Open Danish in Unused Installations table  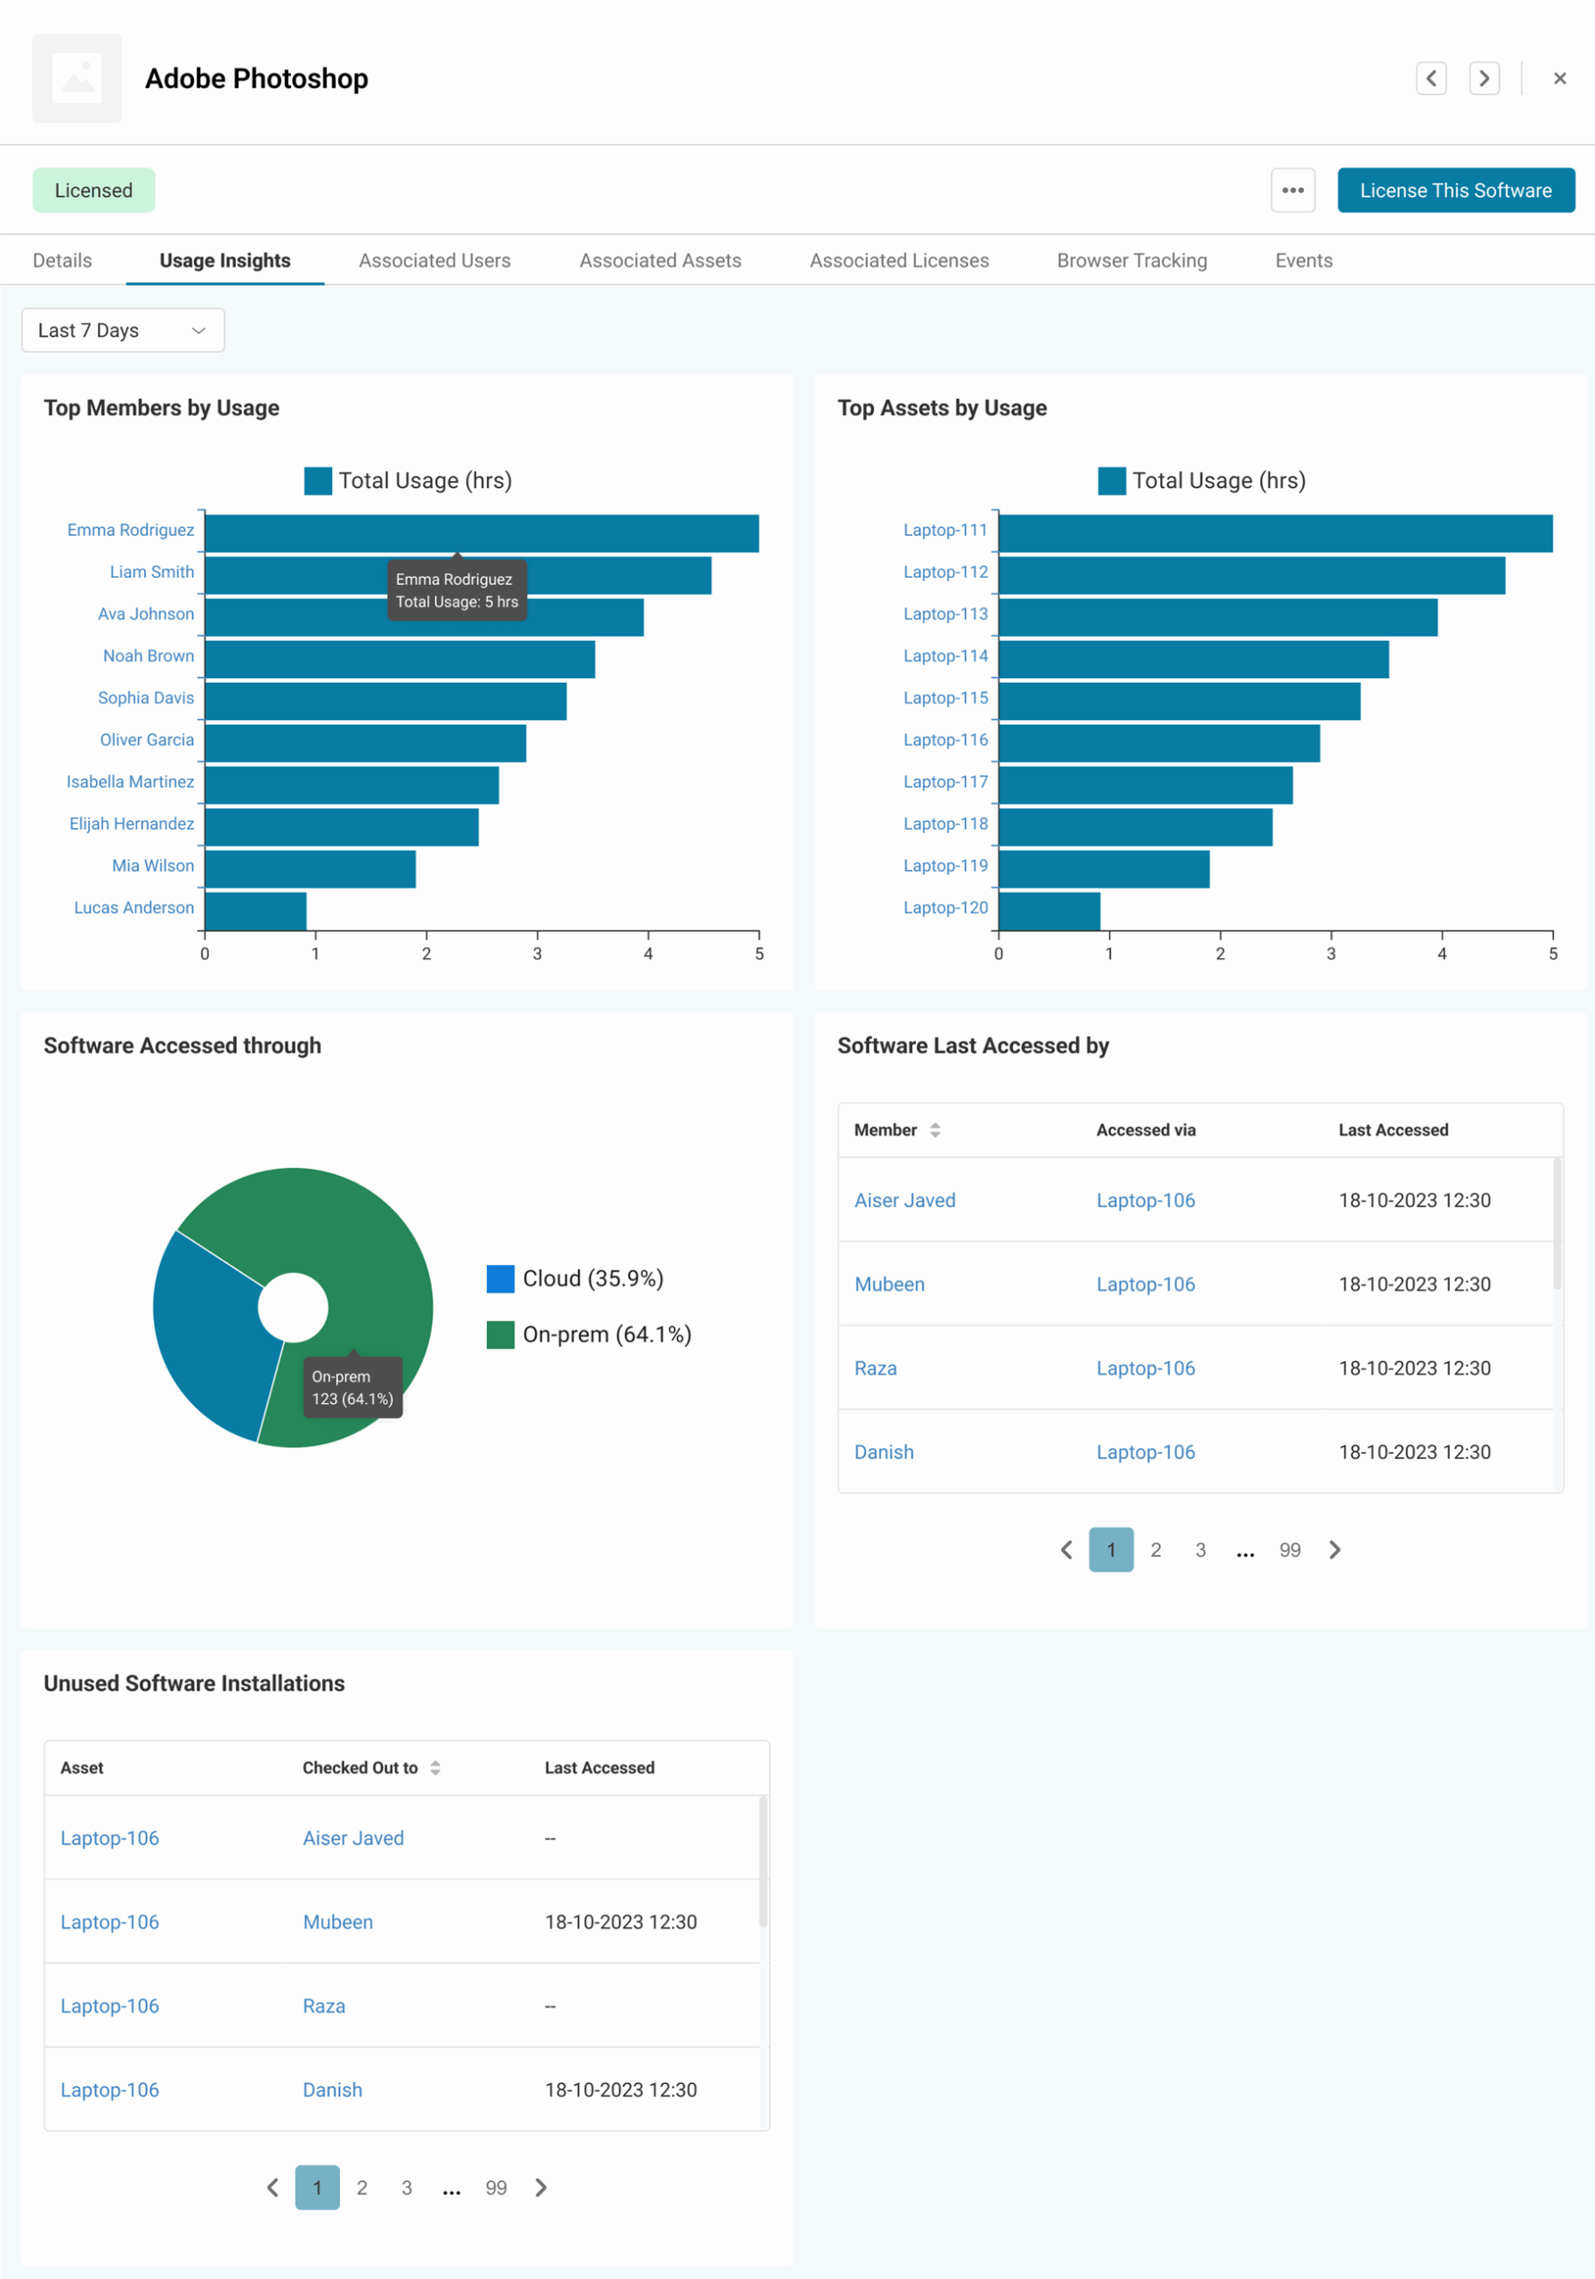click(x=333, y=2090)
